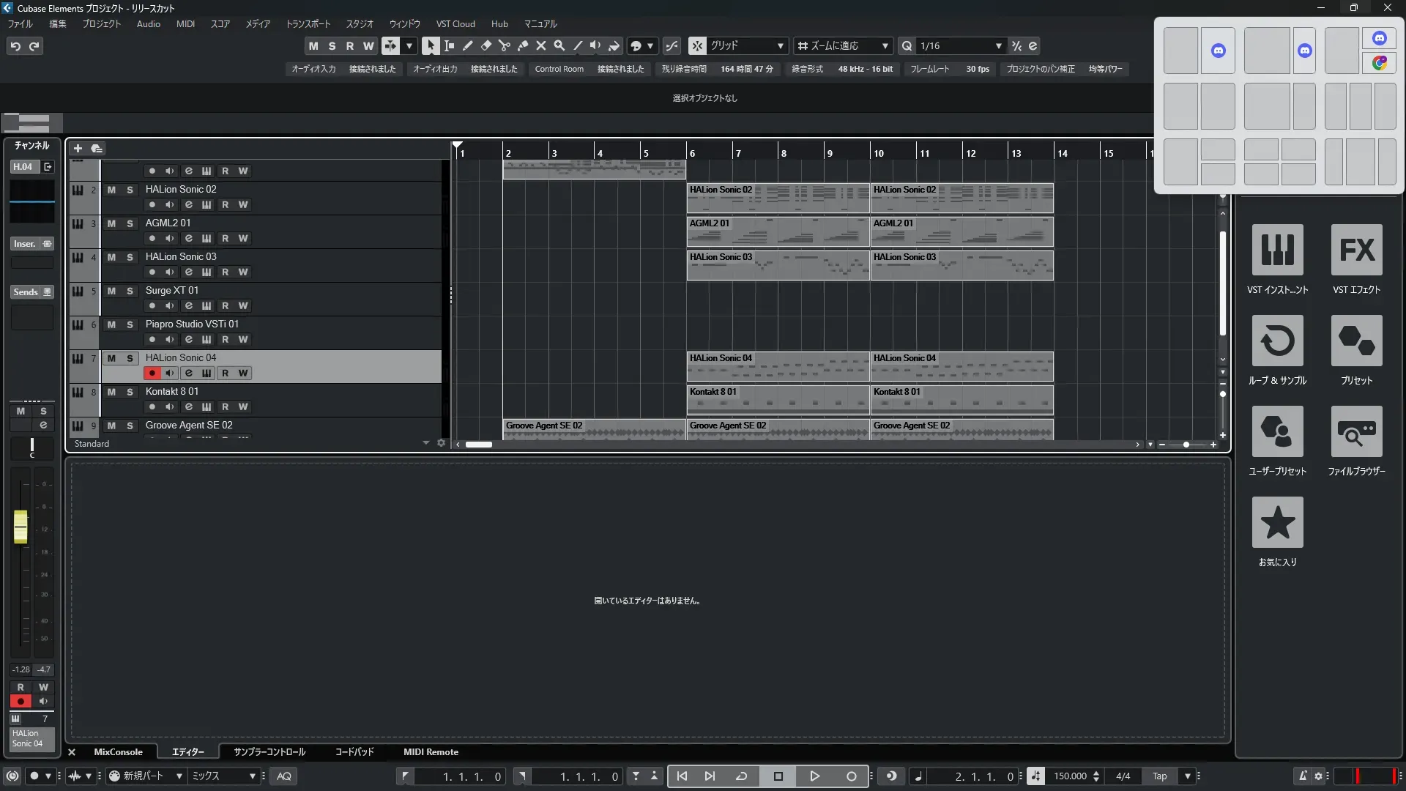Switch to the MixConsole tab

[x=118, y=751]
